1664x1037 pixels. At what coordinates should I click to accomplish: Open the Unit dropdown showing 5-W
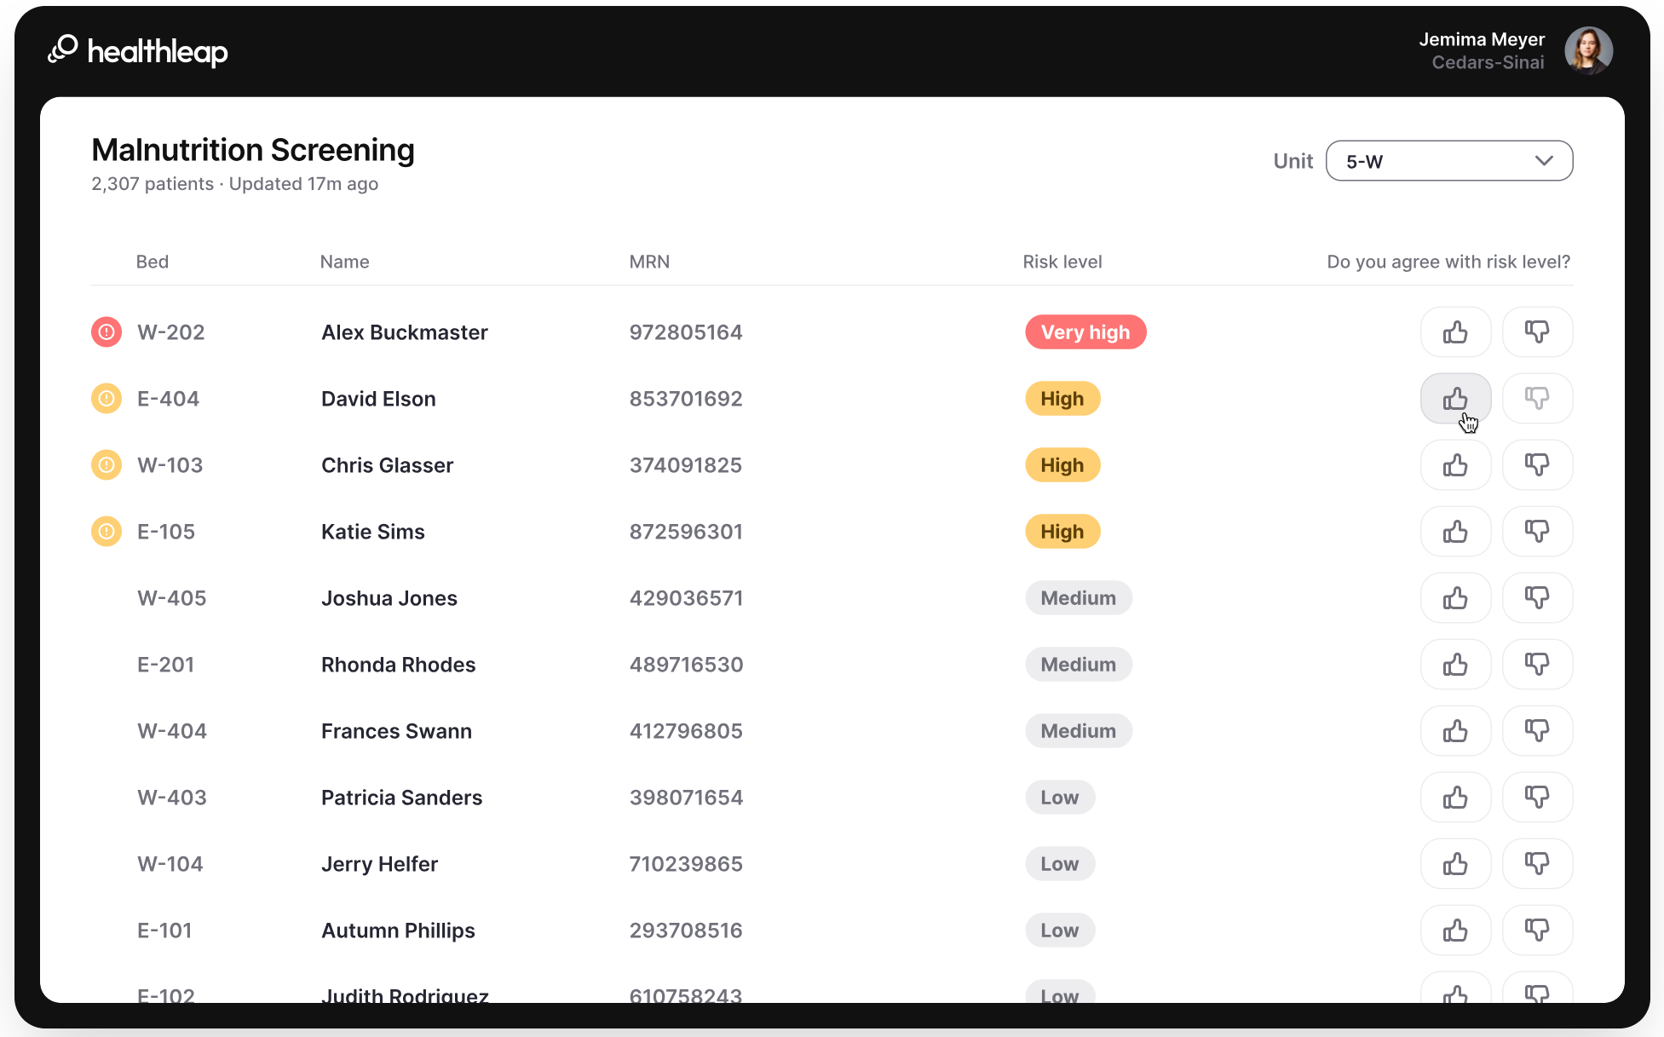click(1449, 161)
